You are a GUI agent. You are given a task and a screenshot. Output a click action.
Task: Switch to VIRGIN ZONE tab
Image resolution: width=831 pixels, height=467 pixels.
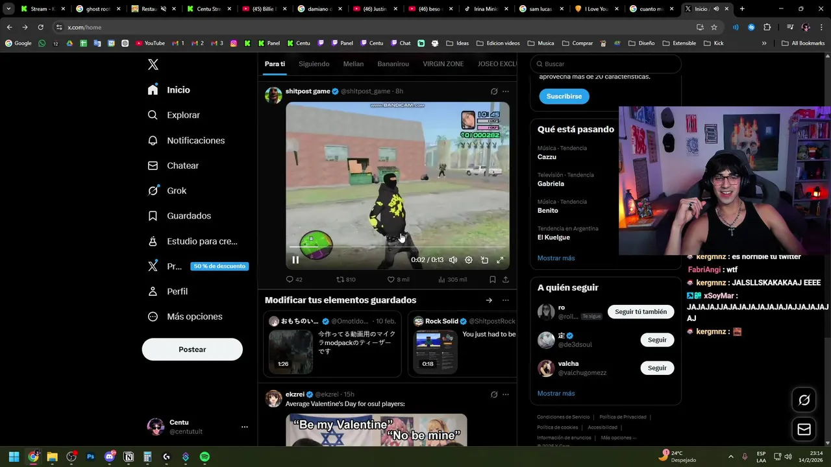click(x=443, y=64)
